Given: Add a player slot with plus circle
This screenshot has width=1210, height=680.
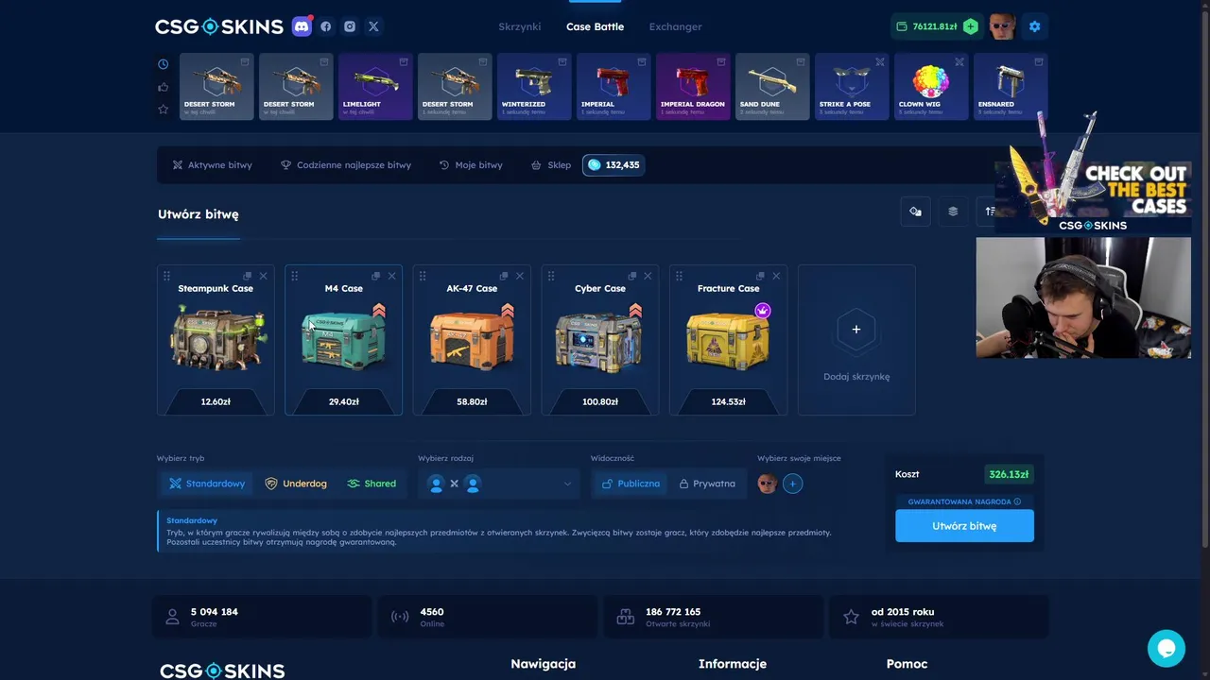Looking at the screenshot, I should click(792, 484).
